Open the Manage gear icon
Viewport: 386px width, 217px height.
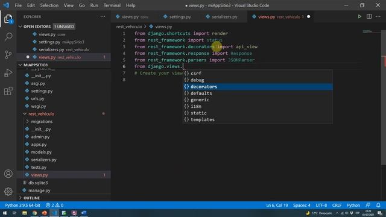tap(8, 192)
